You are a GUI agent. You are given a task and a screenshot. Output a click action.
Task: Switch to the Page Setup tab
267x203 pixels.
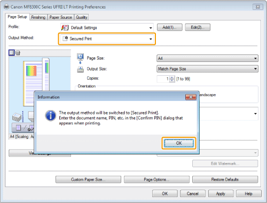(x=17, y=17)
